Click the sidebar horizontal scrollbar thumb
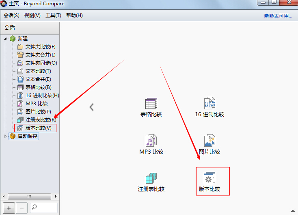This screenshot has width=298, height=215. pos(29,196)
